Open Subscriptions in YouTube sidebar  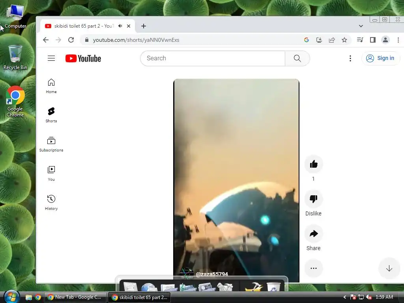pyautogui.click(x=51, y=144)
